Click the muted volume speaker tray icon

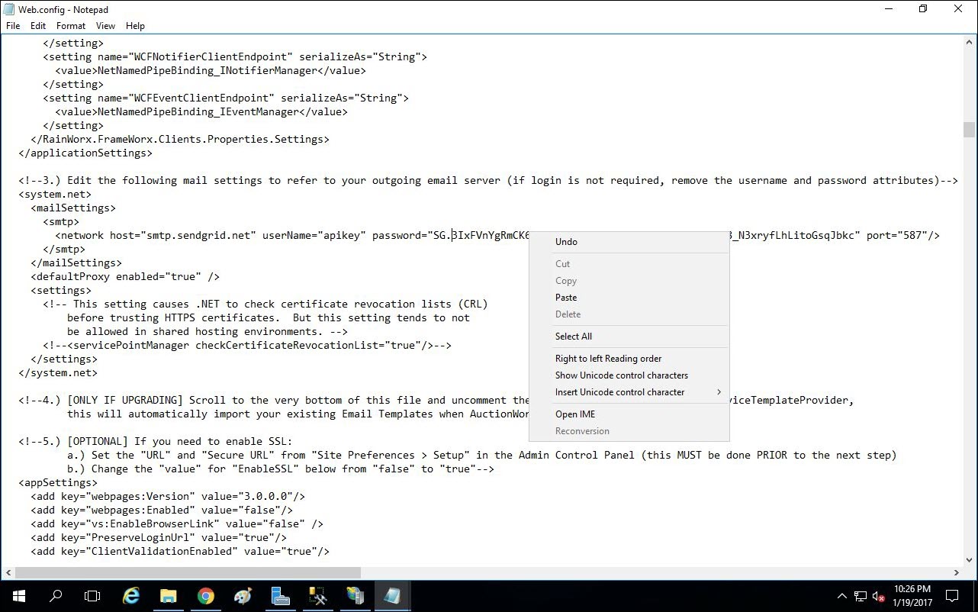click(878, 596)
